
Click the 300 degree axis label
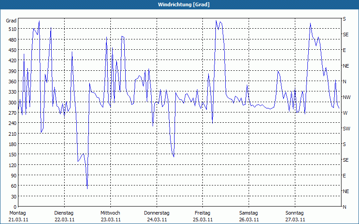13,103
